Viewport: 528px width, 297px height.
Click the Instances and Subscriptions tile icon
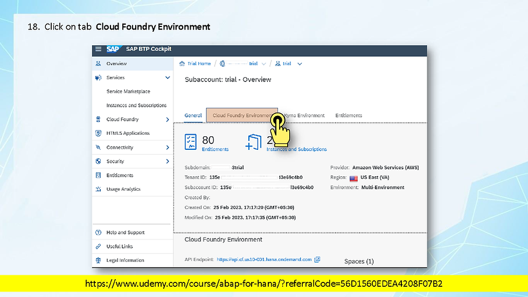point(254,142)
